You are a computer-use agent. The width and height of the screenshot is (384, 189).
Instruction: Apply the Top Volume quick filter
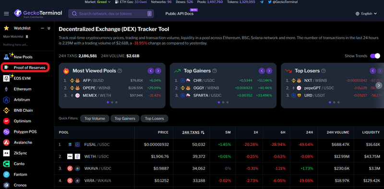[95, 118]
